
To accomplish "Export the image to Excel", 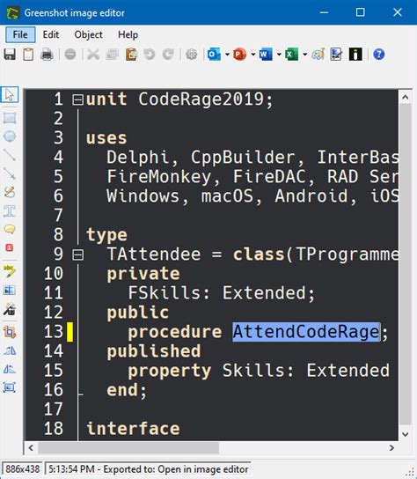I will (291, 55).
